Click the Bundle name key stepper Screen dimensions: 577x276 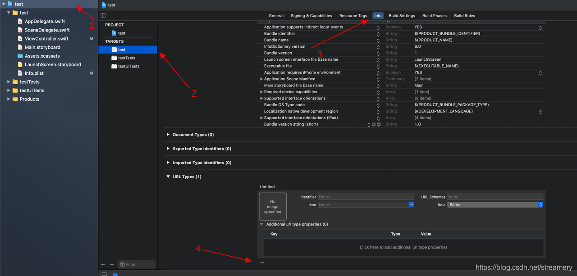[x=378, y=40]
